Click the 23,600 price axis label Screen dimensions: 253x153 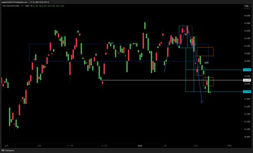tap(247, 31)
